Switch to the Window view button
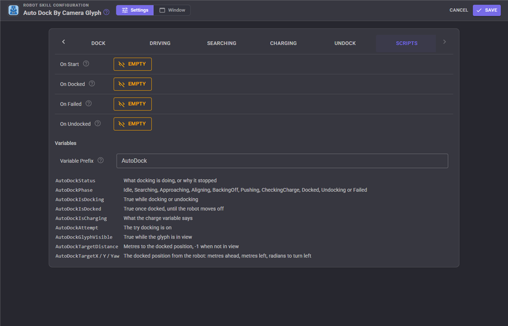 point(172,10)
